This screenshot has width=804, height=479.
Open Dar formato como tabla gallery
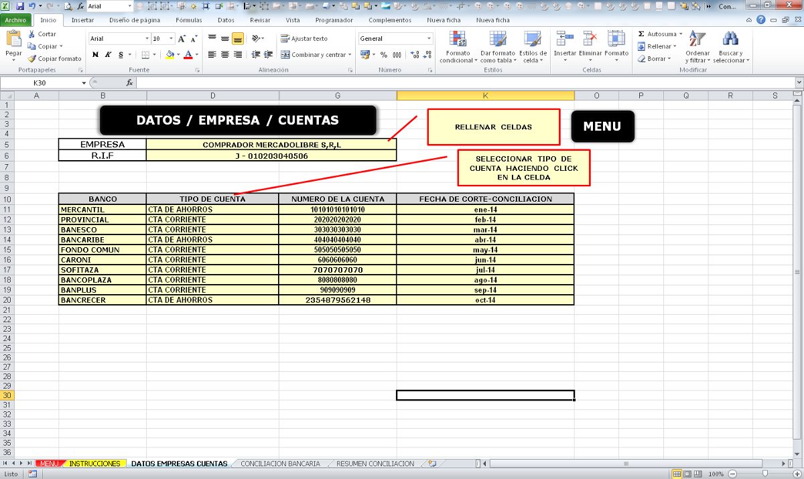coord(497,47)
